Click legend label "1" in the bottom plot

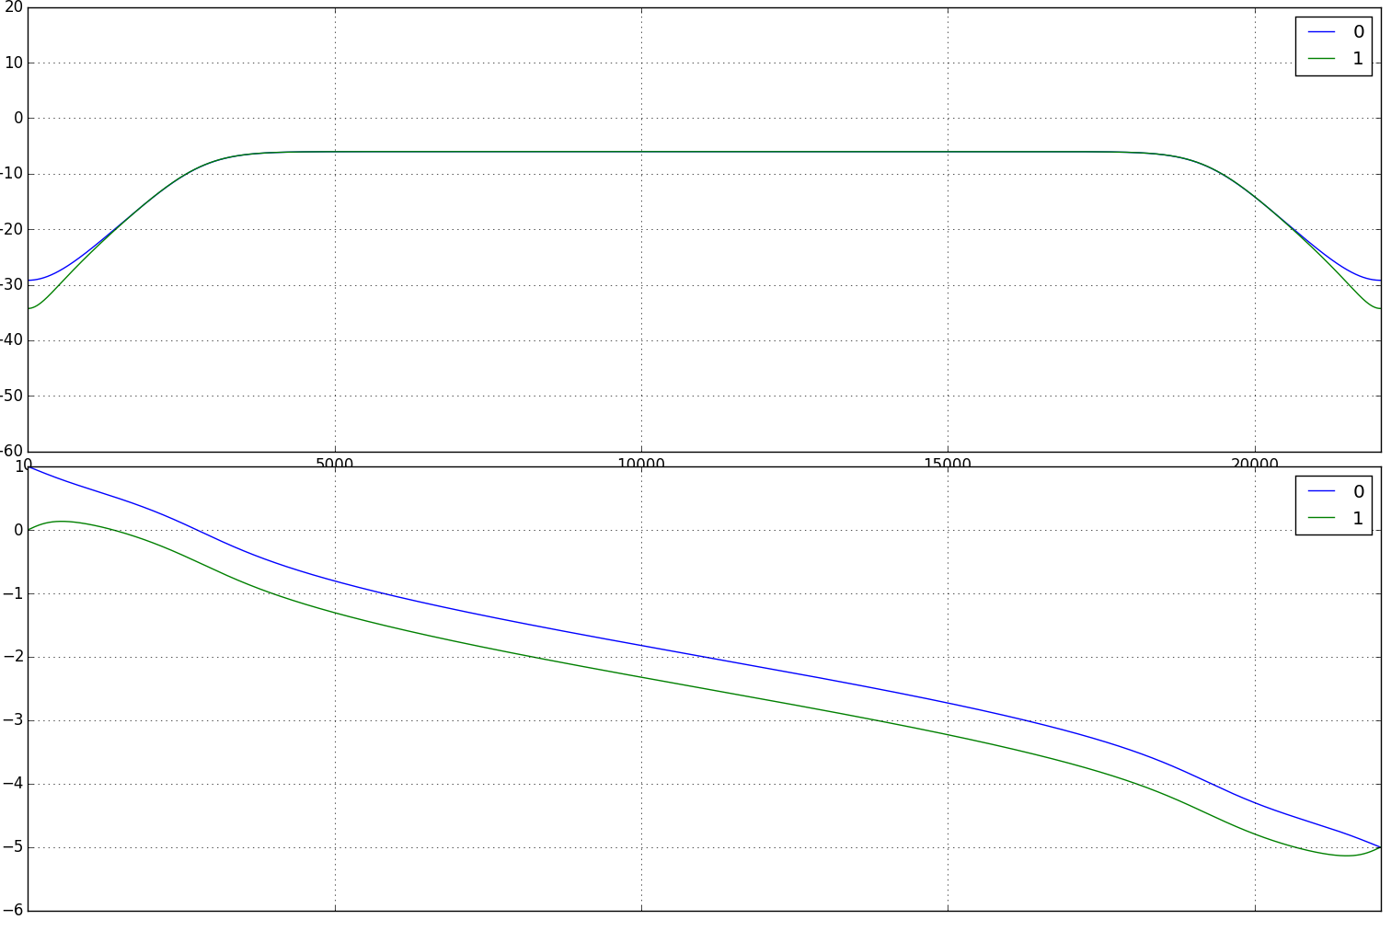pyautogui.click(x=1358, y=518)
